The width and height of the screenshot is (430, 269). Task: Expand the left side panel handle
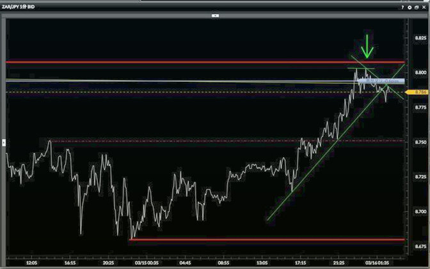coord(4,141)
